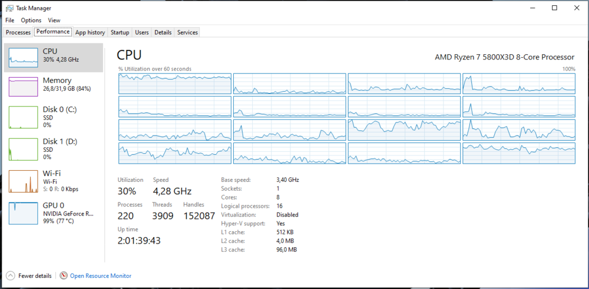
Task: Open the Options menu
Action: click(x=31, y=20)
